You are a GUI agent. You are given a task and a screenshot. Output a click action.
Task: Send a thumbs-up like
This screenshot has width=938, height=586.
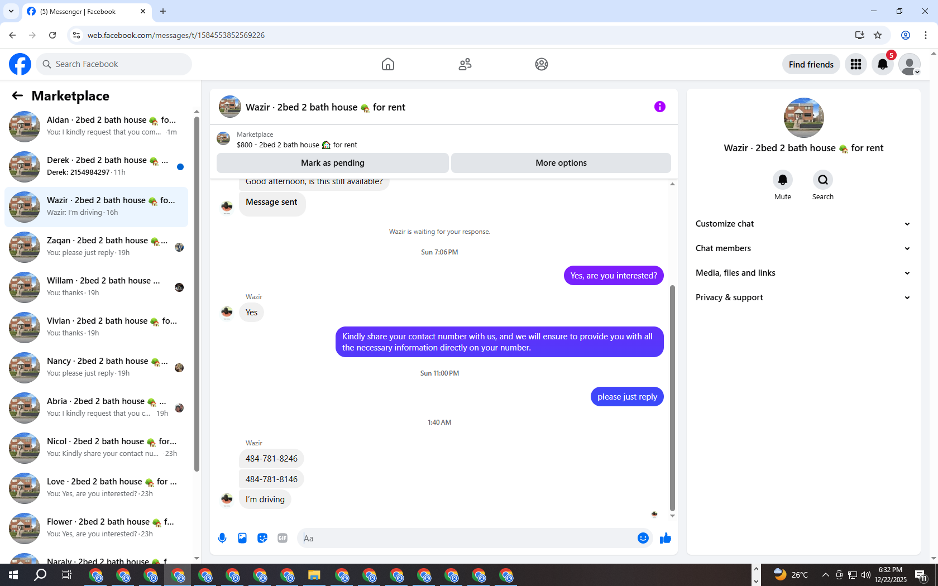pyautogui.click(x=666, y=538)
